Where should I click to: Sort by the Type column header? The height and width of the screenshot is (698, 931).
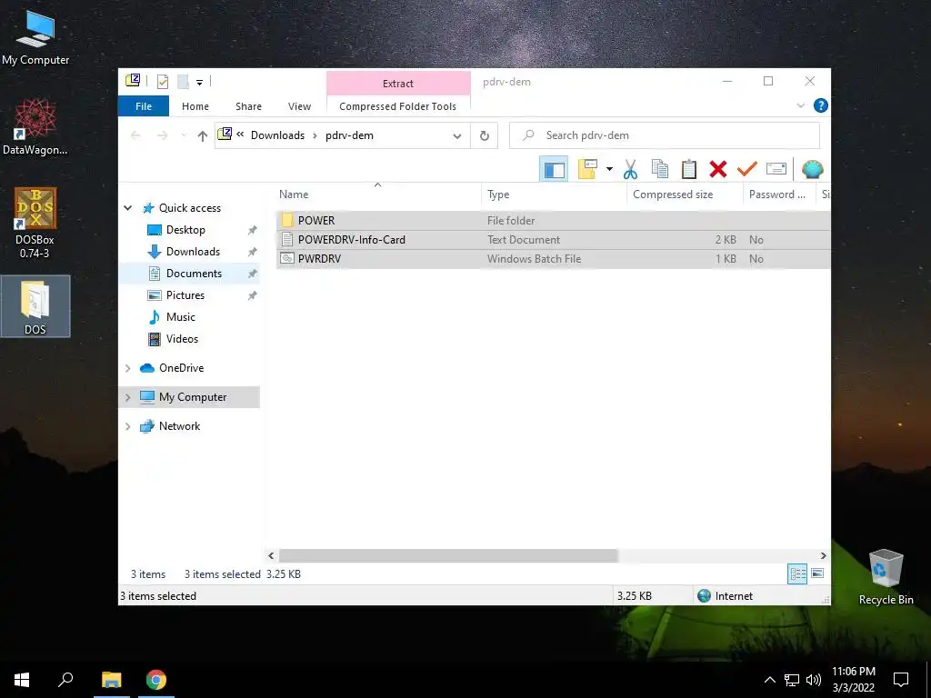click(x=554, y=194)
